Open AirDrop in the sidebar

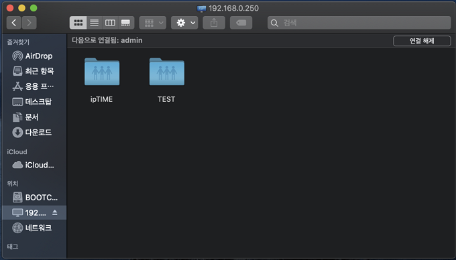click(x=34, y=56)
